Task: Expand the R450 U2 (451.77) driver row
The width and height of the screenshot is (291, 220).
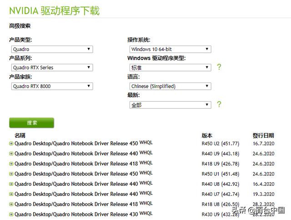Action: click(11, 143)
